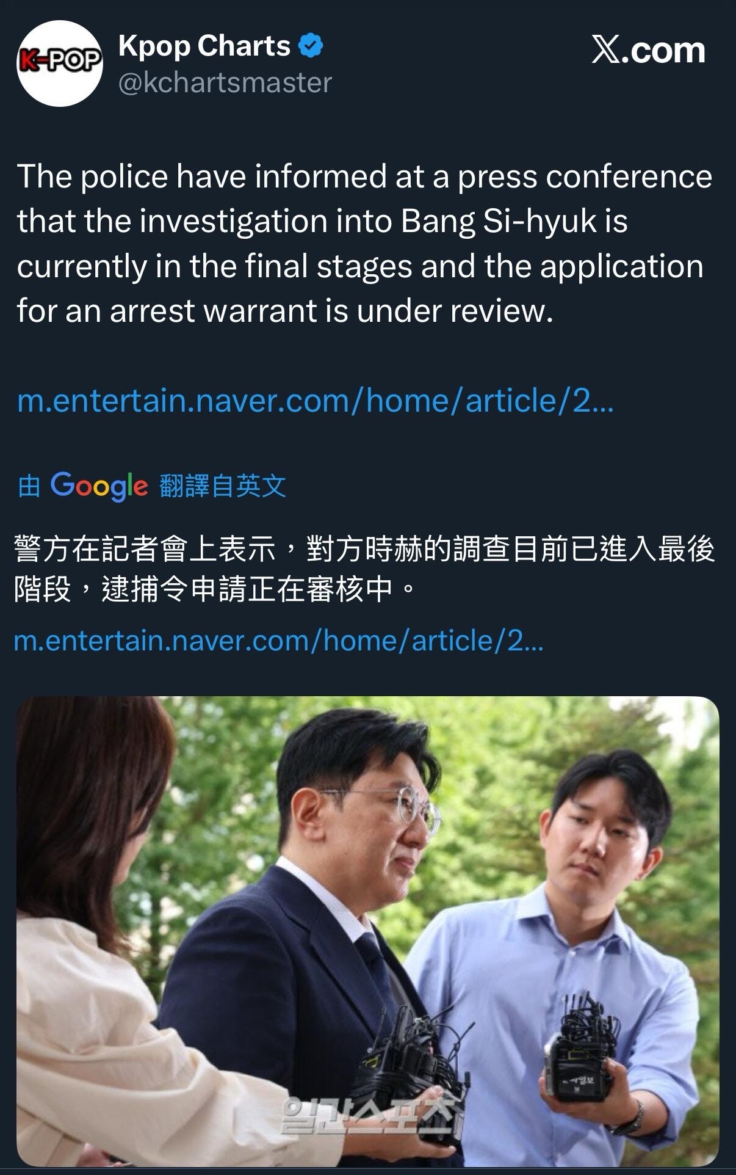Click the 由 character before the Google logo
Screen dimensions: 736x1175
click(29, 487)
